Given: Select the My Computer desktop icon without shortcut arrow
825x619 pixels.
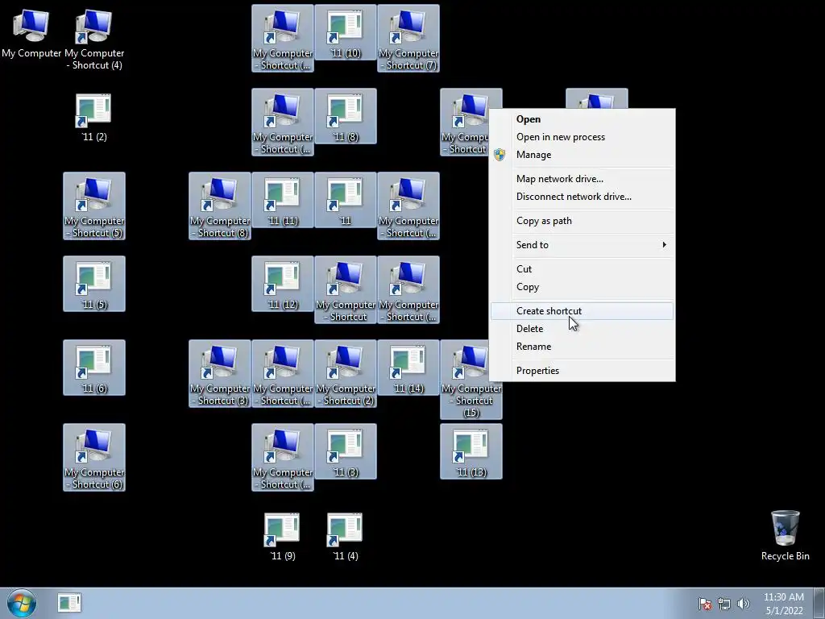Looking at the screenshot, I should [x=31, y=33].
